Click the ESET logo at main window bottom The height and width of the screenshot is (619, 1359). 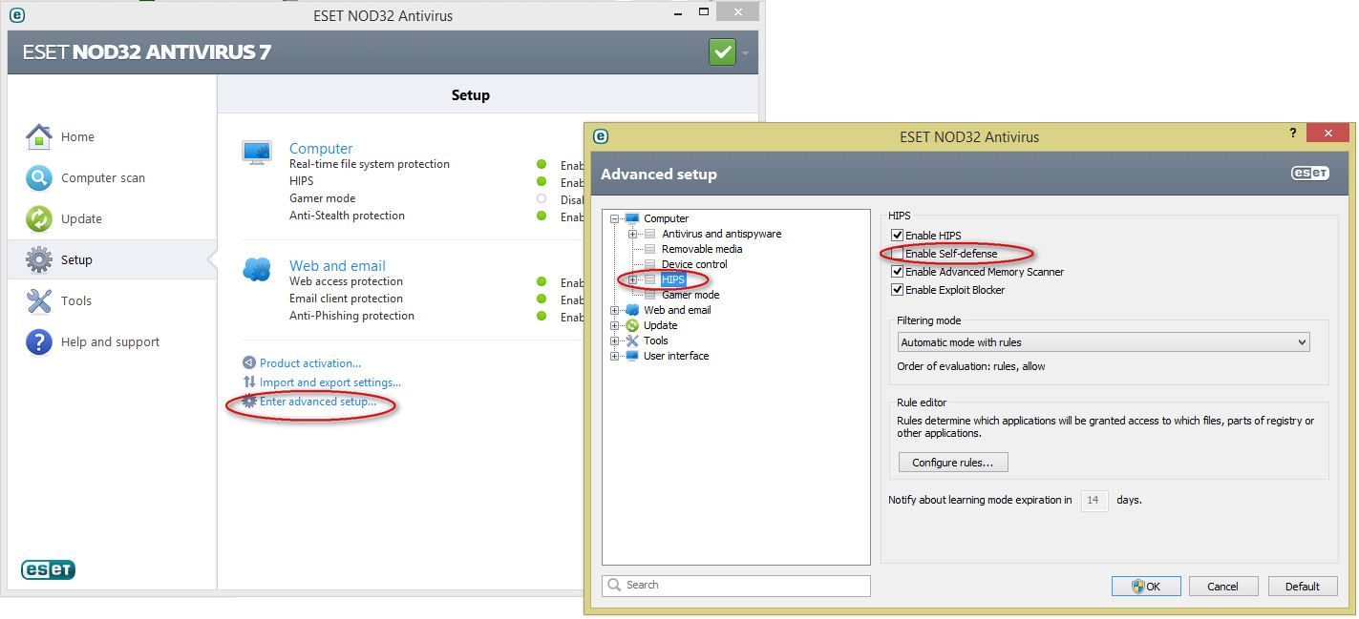pyautogui.click(x=48, y=569)
